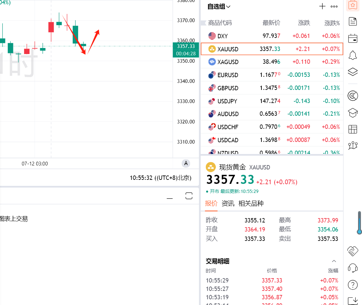Open the economic calendar icon
The height and width of the screenshot is (305, 362).
[x=353, y=38]
